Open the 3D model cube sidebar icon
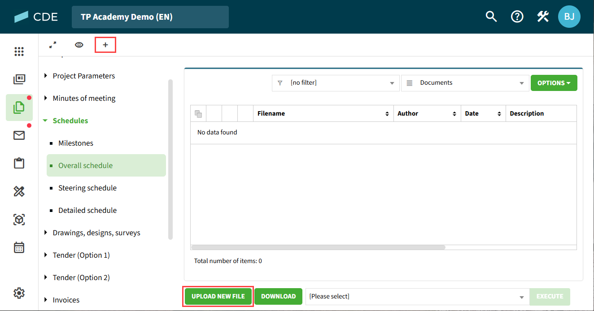594x311 pixels. (19, 220)
